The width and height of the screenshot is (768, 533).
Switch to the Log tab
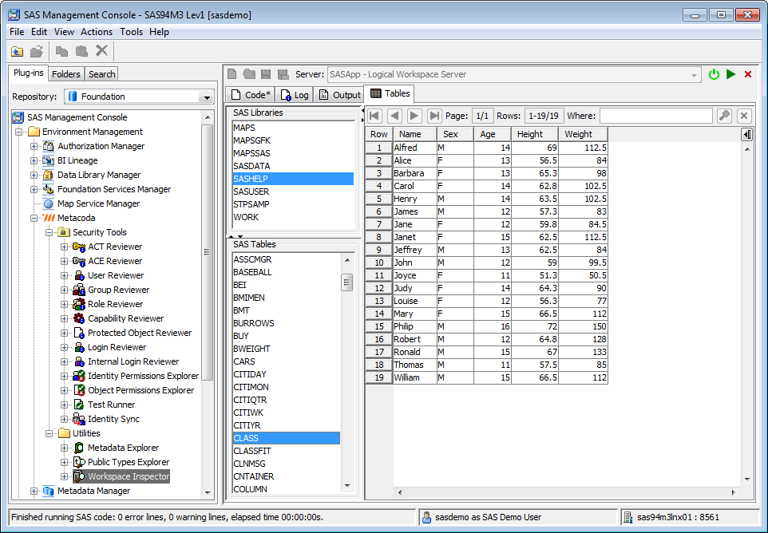coord(295,95)
